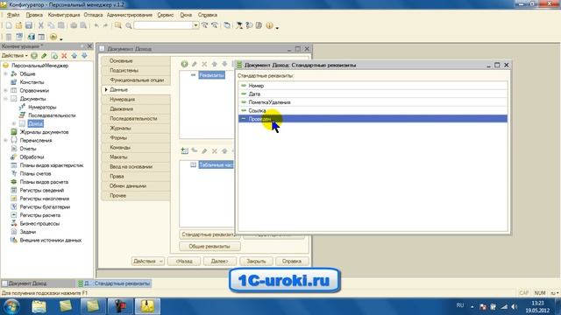Image resolution: width=561 pixels, height=315 pixels.
Task: Click the Cut scissors icon
Action: point(41,25)
